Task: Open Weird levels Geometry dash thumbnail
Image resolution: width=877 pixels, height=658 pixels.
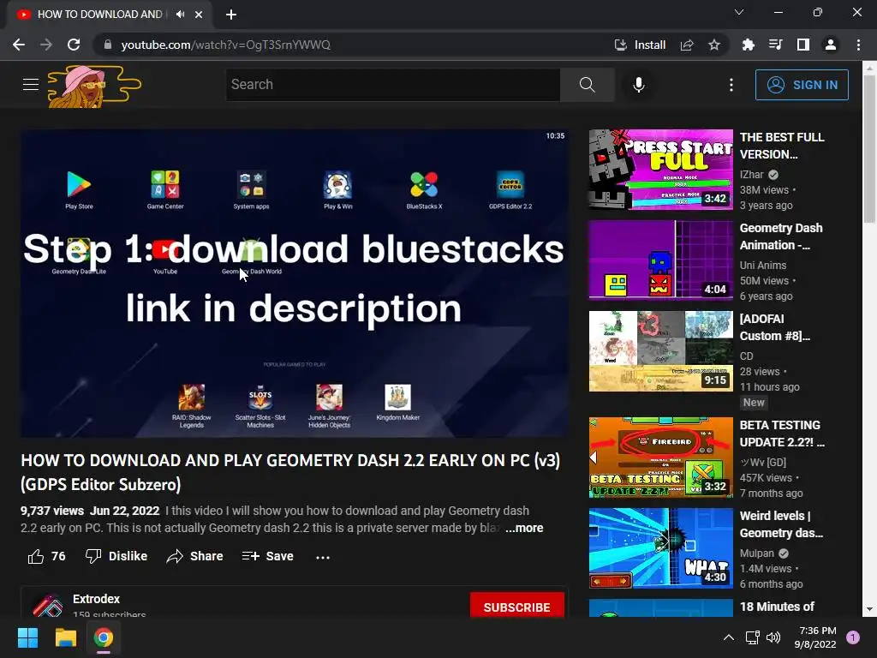Action: click(660, 547)
